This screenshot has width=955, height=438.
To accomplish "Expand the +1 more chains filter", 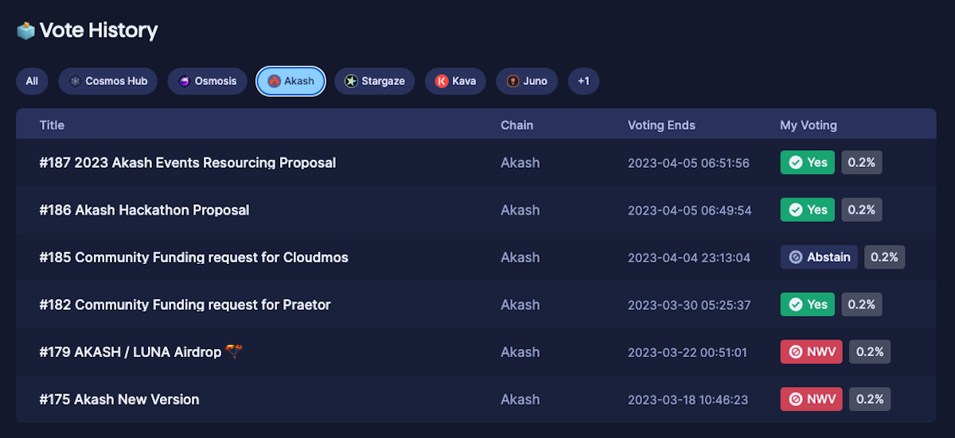I will 583,81.
